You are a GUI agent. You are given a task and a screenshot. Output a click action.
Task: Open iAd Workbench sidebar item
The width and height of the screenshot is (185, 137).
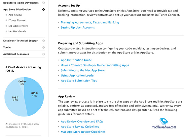point(17,31)
